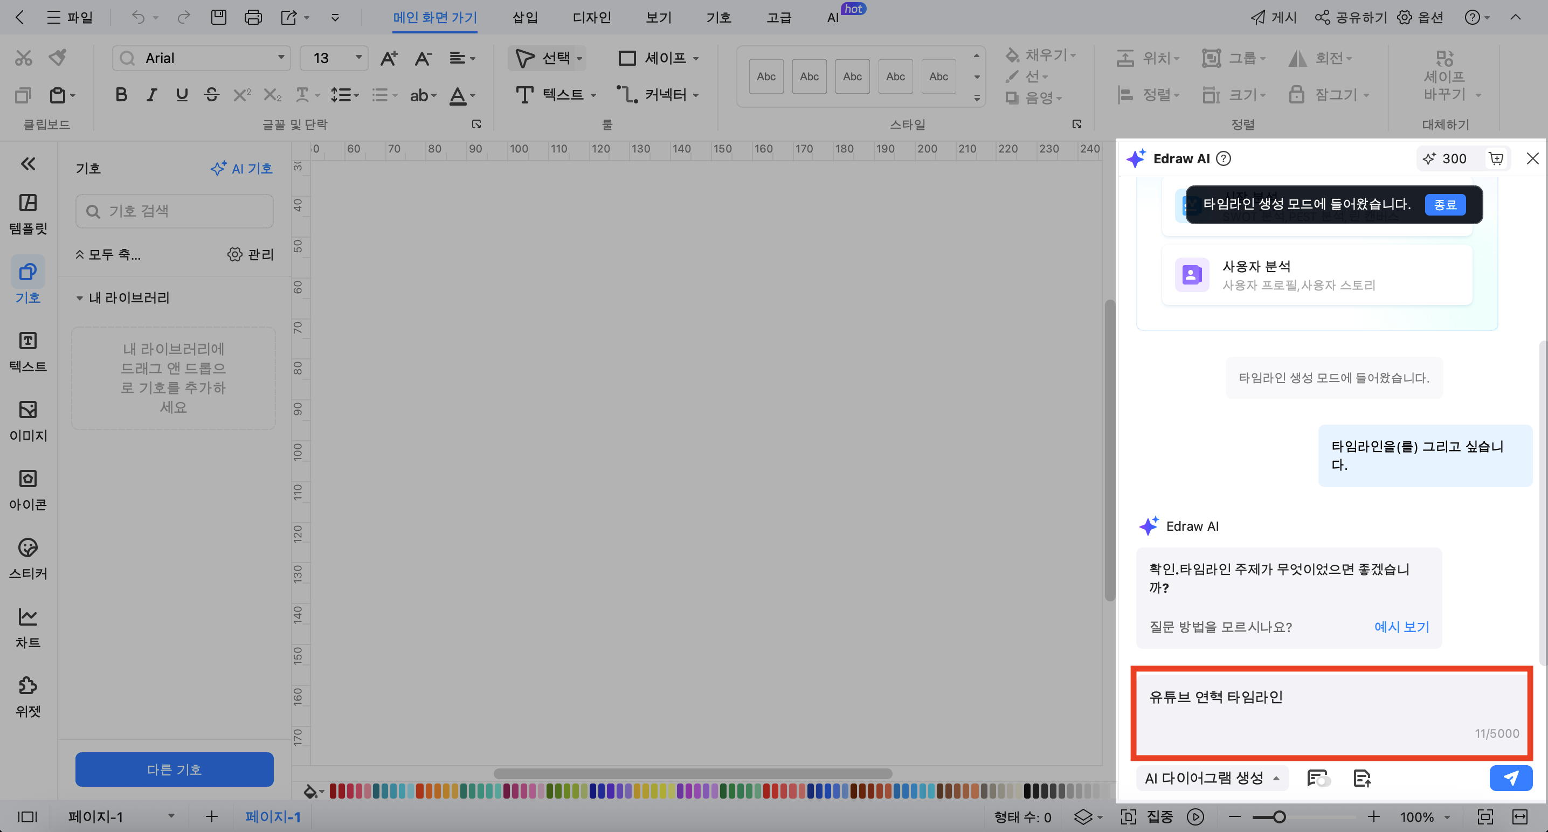Screen dimensions: 1548x832
Task: Expand AI 다이어그램 생성 mode selector
Action: click(x=1213, y=778)
